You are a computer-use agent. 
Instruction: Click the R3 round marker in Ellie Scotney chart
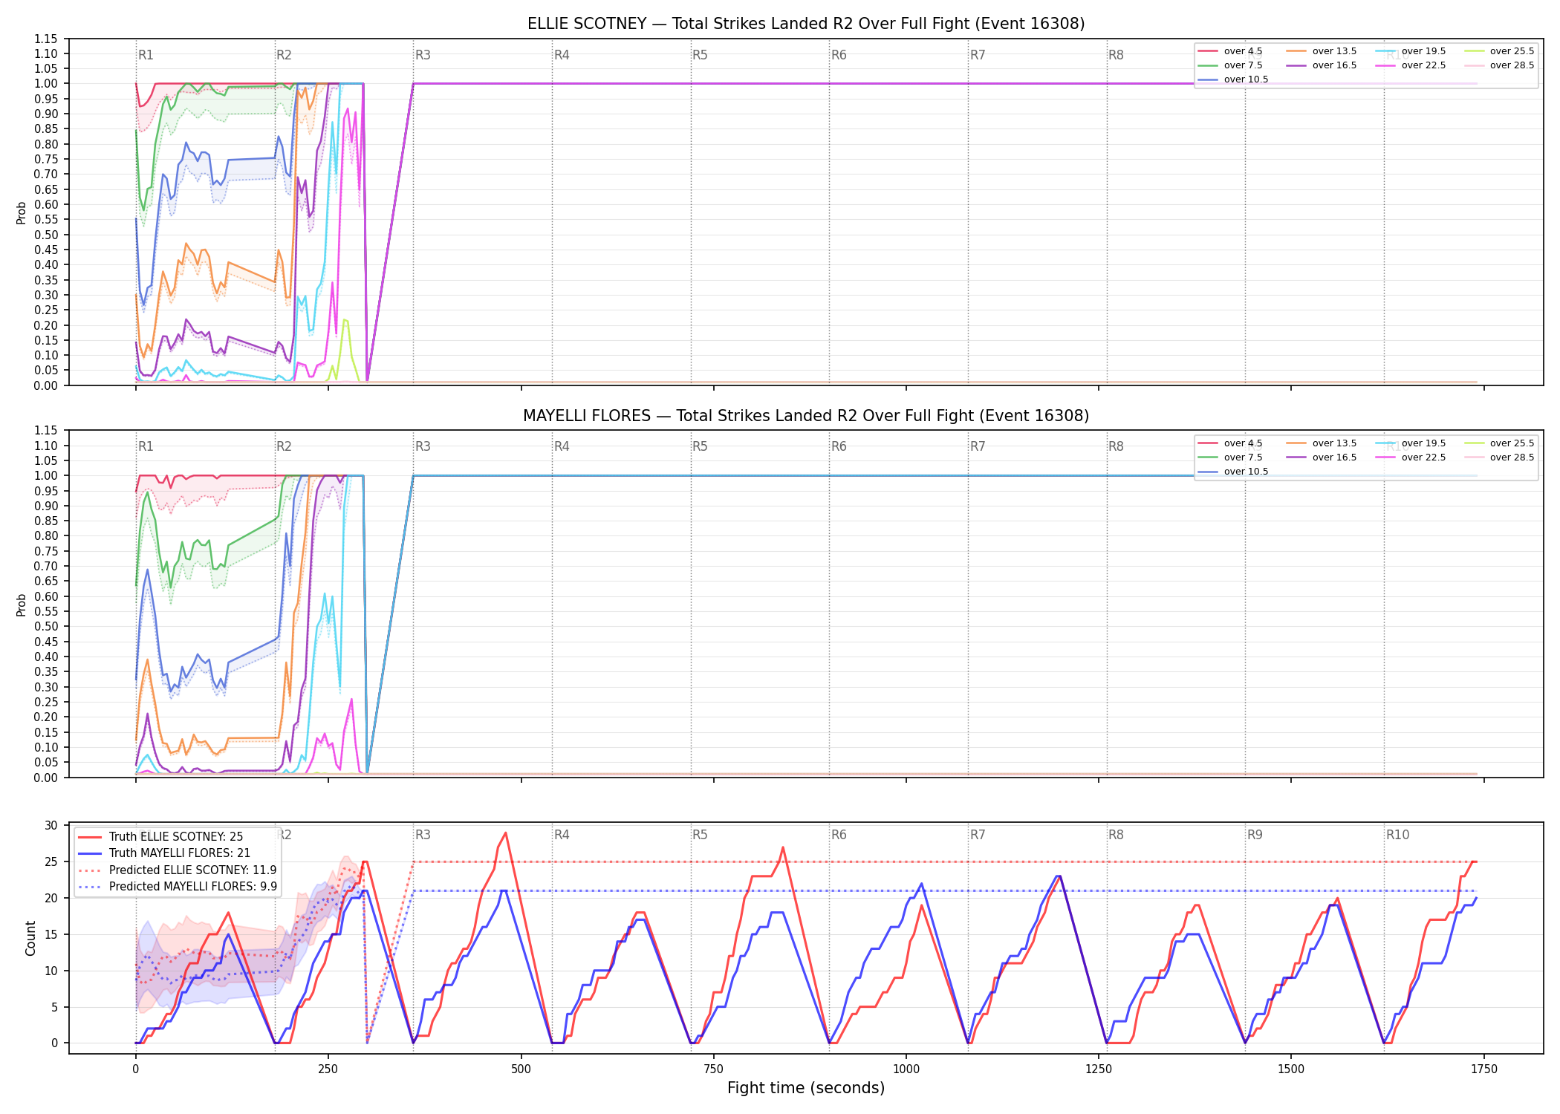coord(423,55)
